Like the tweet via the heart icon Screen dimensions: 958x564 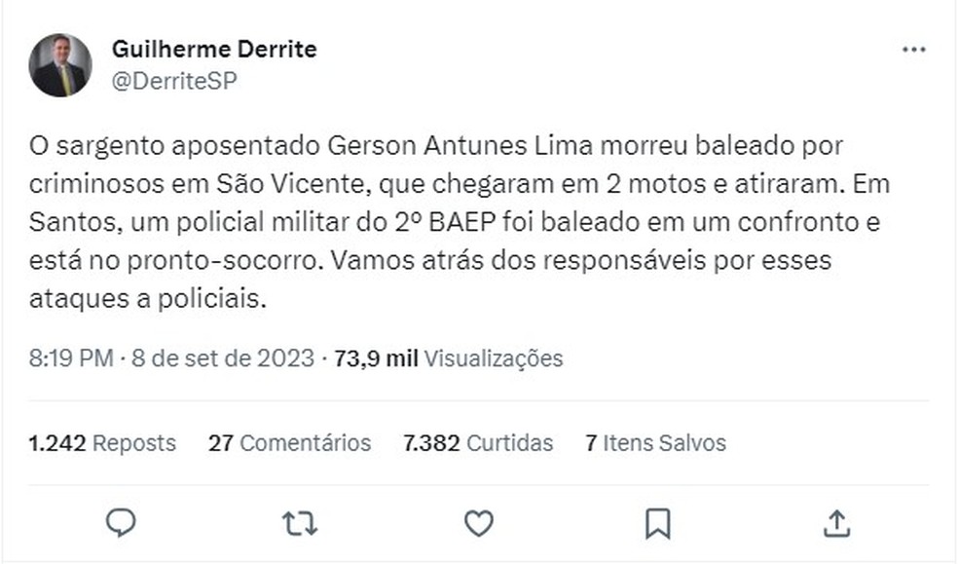point(478,523)
